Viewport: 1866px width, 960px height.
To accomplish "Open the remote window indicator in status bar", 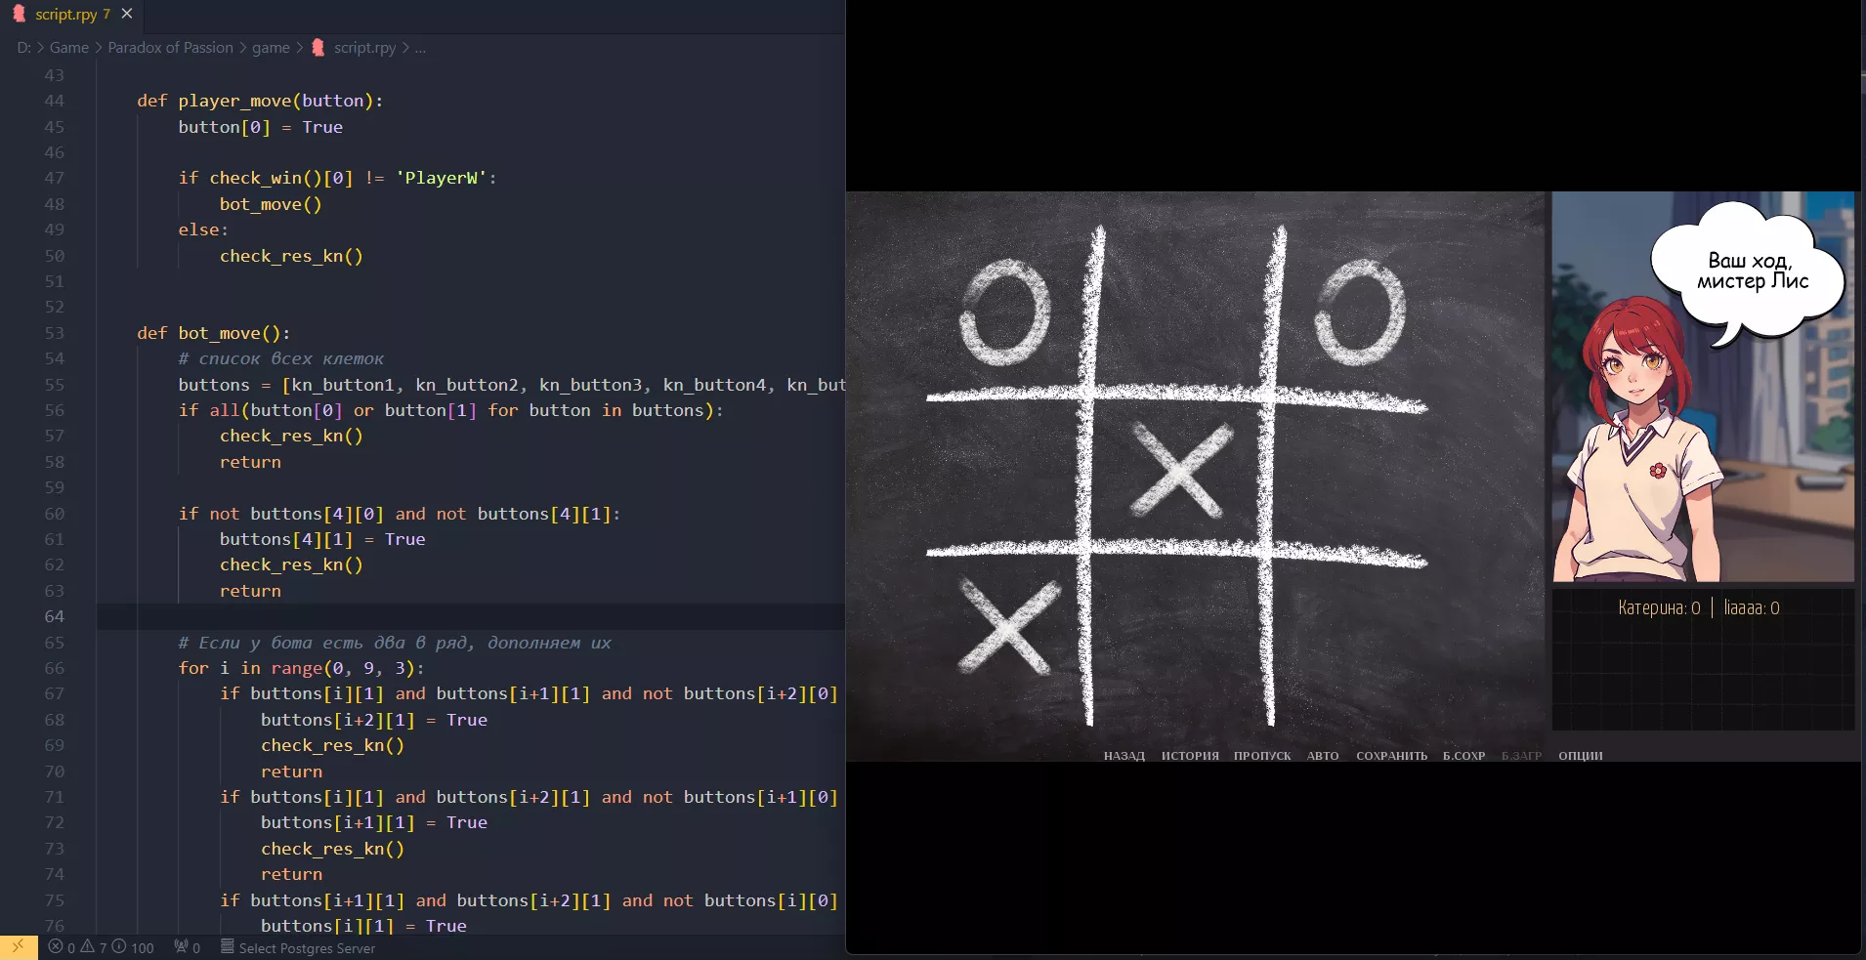I will point(18,947).
